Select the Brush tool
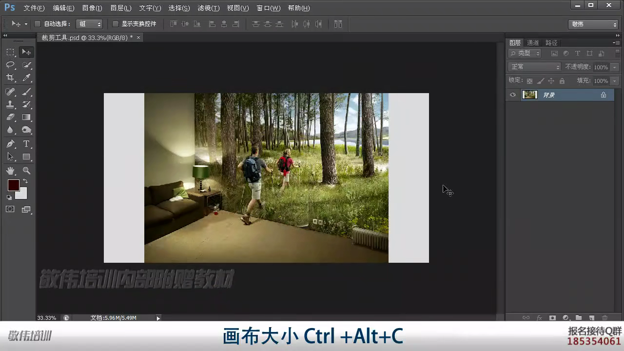Screen dimensions: 624x351 (x=26, y=92)
